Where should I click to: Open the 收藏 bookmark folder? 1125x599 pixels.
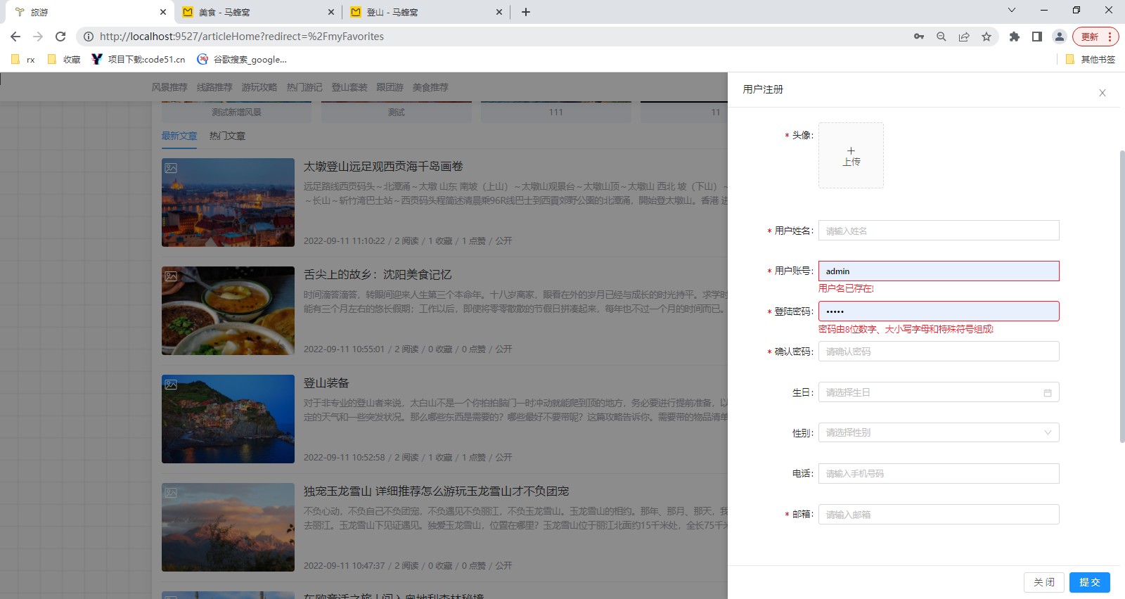pyautogui.click(x=64, y=60)
